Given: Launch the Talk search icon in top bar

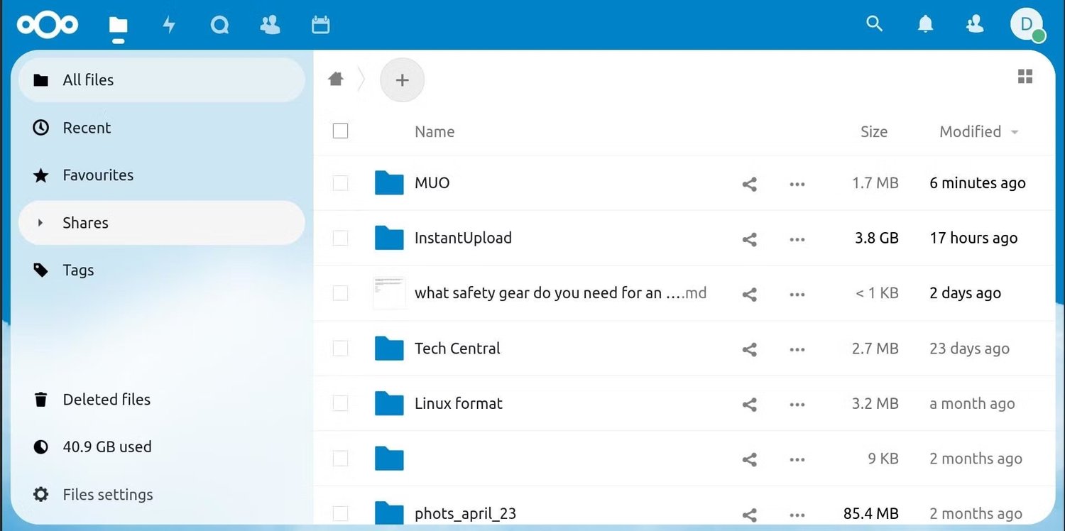Looking at the screenshot, I should (219, 24).
